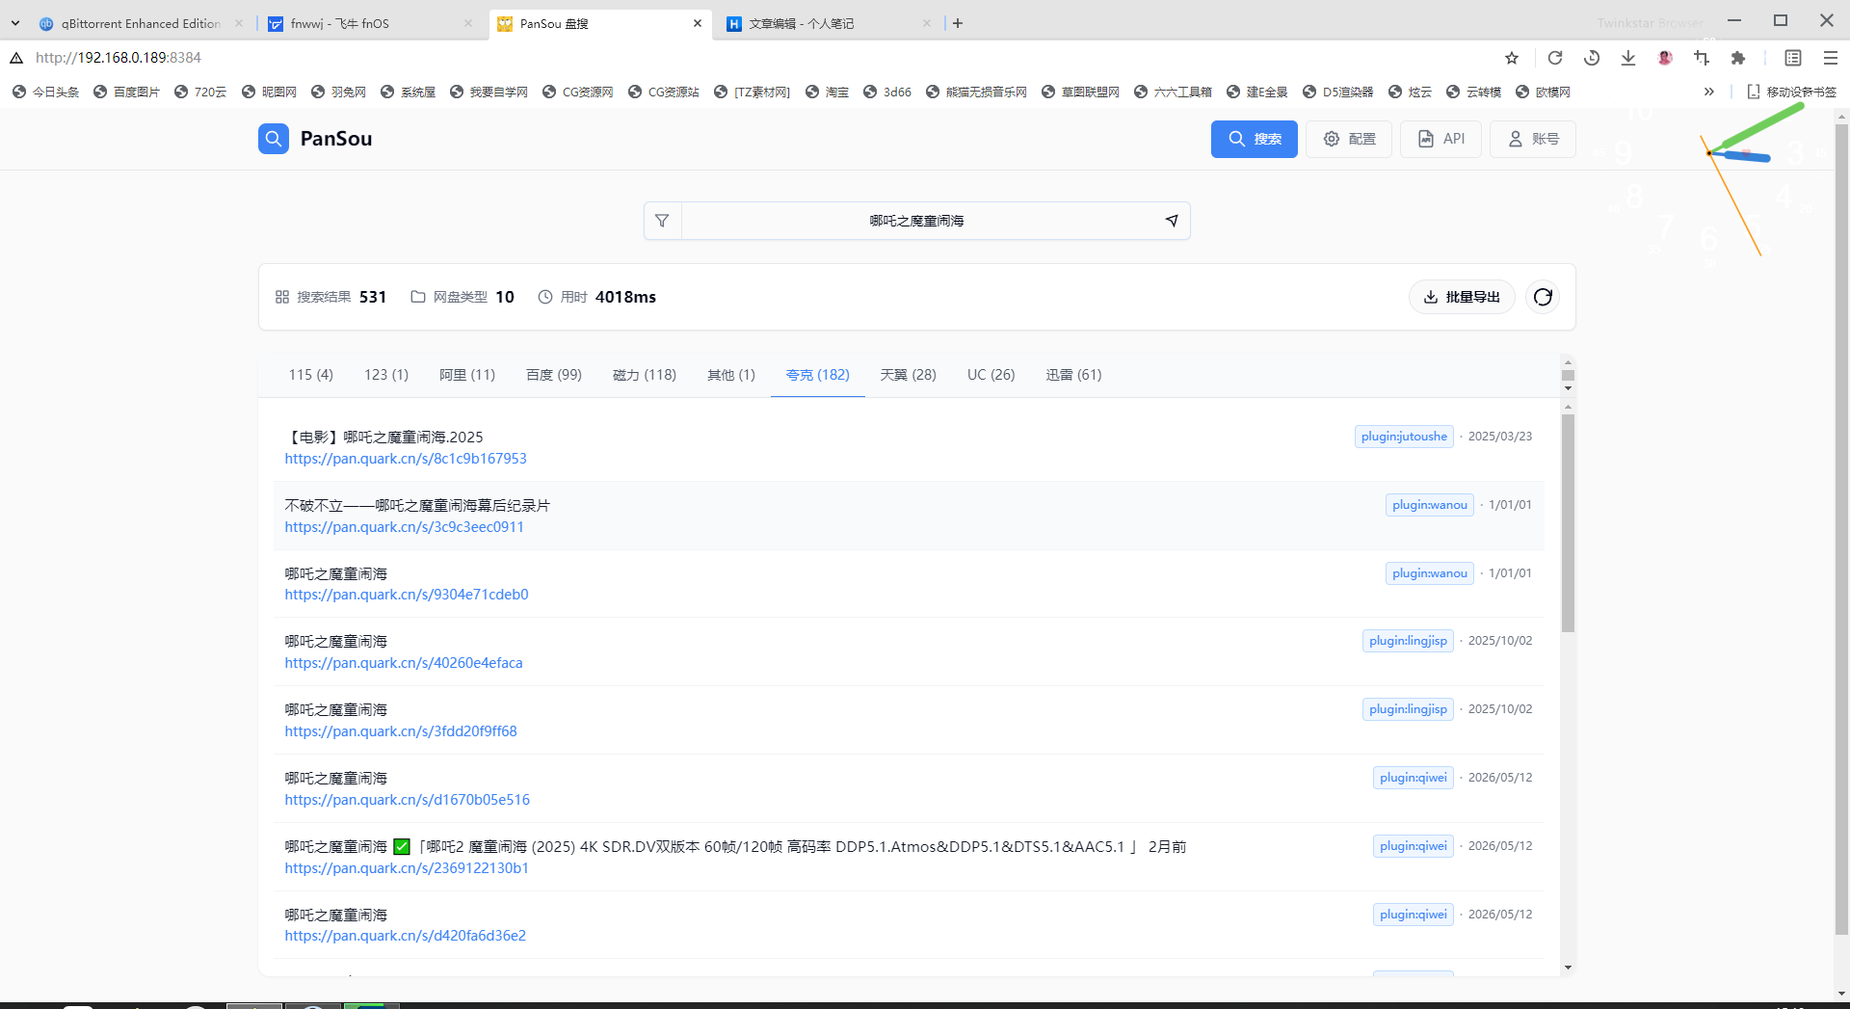Open the 淘宝 bookmark

point(827,92)
